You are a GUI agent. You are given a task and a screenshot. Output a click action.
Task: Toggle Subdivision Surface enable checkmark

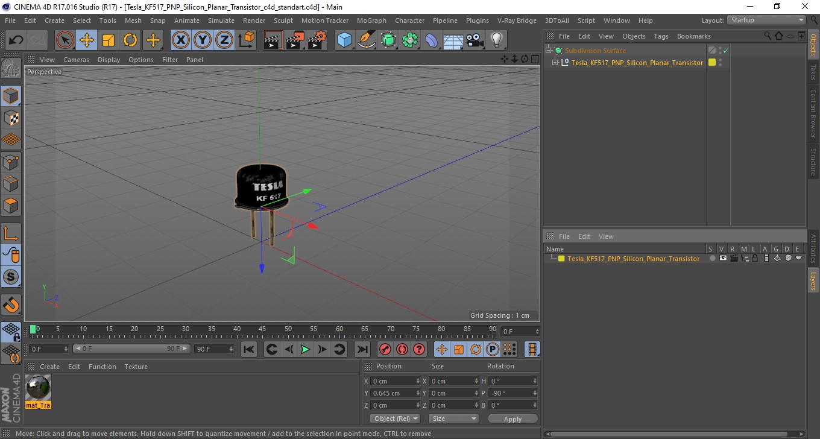tap(726, 51)
